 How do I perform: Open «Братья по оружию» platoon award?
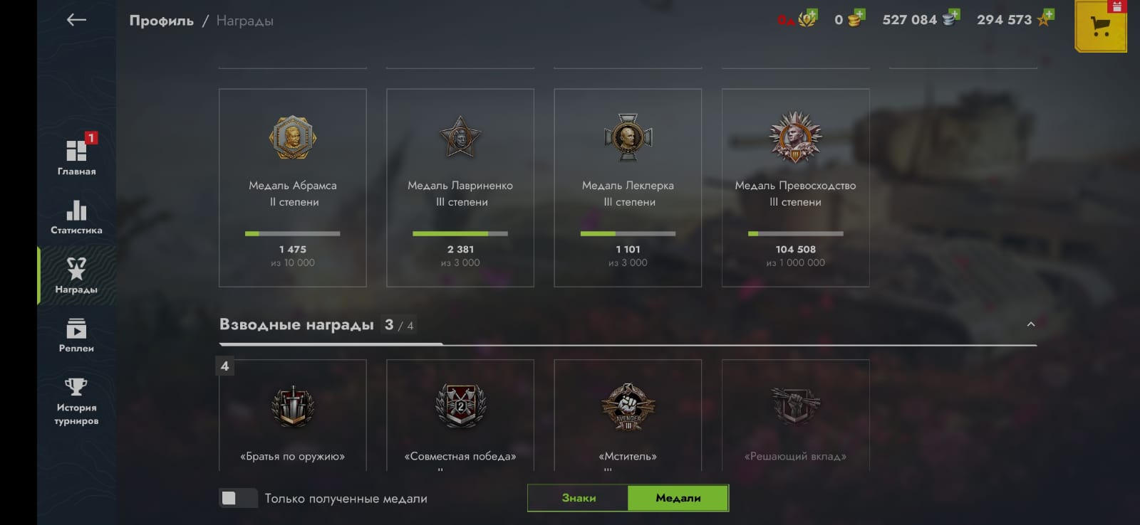point(293,415)
